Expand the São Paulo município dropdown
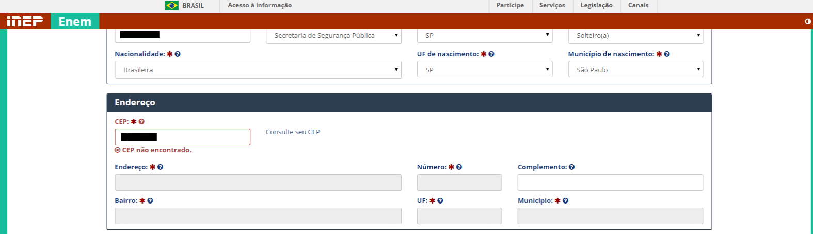Image resolution: width=813 pixels, height=234 pixels. coord(636,69)
